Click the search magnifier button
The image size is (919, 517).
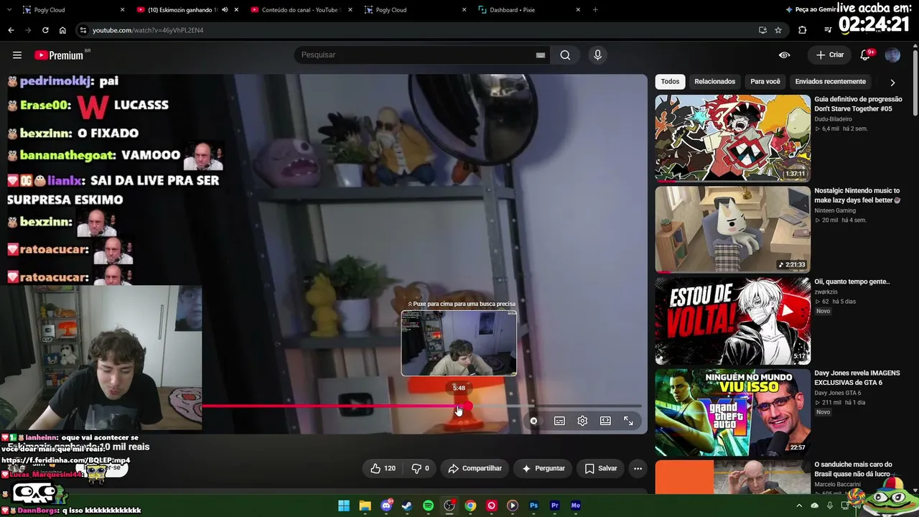click(x=565, y=55)
